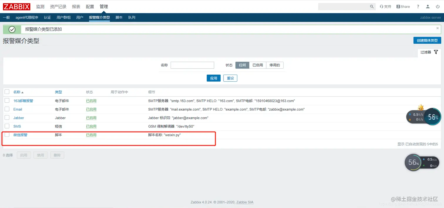The width and height of the screenshot is (444, 208).
Task: Open the 报表 main menu
Action: click(76, 6)
